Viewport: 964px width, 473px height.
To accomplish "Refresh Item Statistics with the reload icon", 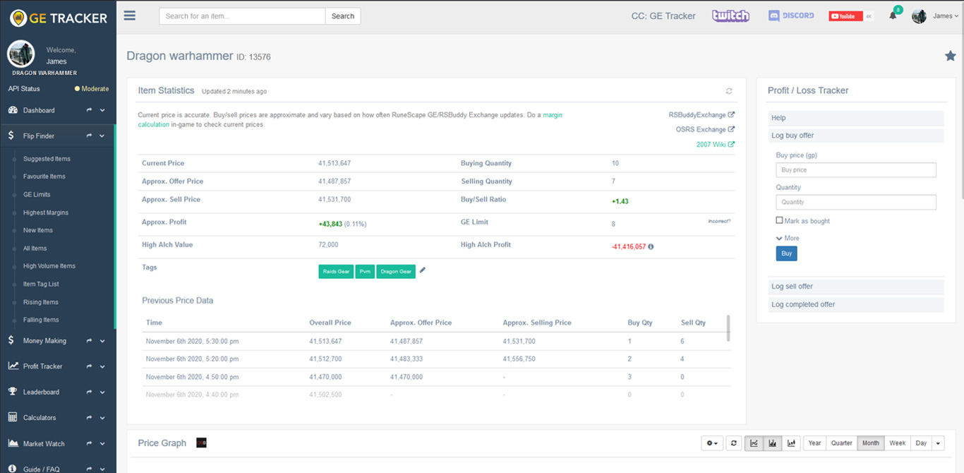I will pyautogui.click(x=729, y=91).
